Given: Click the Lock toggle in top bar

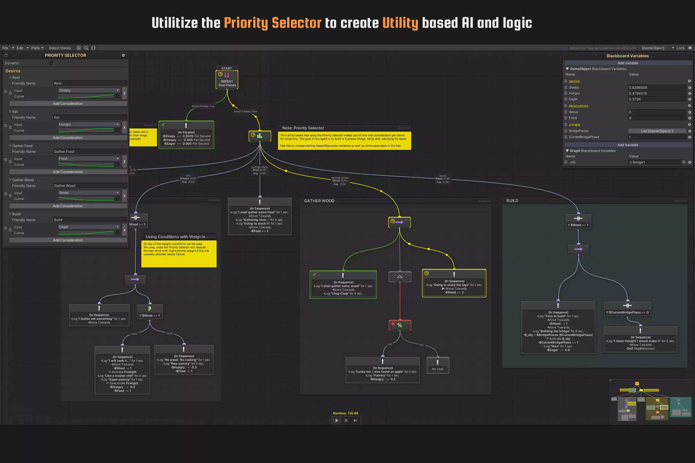Looking at the screenshot, I should click(x=681, y=48).
